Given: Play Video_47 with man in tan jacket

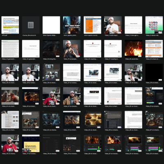Looking at the screenshot, I should coord(72,96).
